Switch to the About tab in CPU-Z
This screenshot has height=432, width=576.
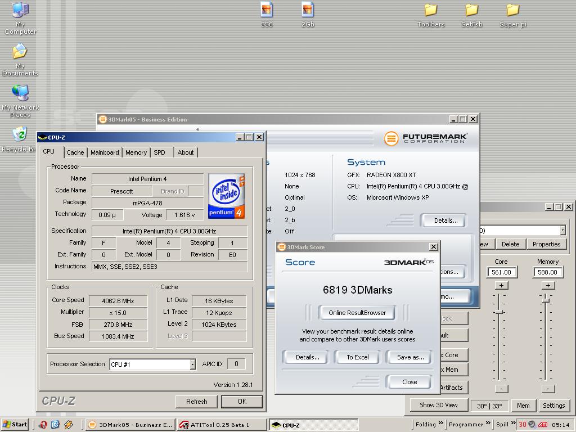coord(186,152)
